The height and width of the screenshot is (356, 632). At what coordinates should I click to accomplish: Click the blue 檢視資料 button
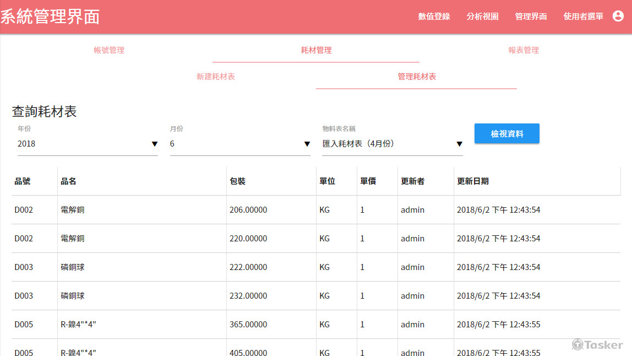[x=506, y=133]
